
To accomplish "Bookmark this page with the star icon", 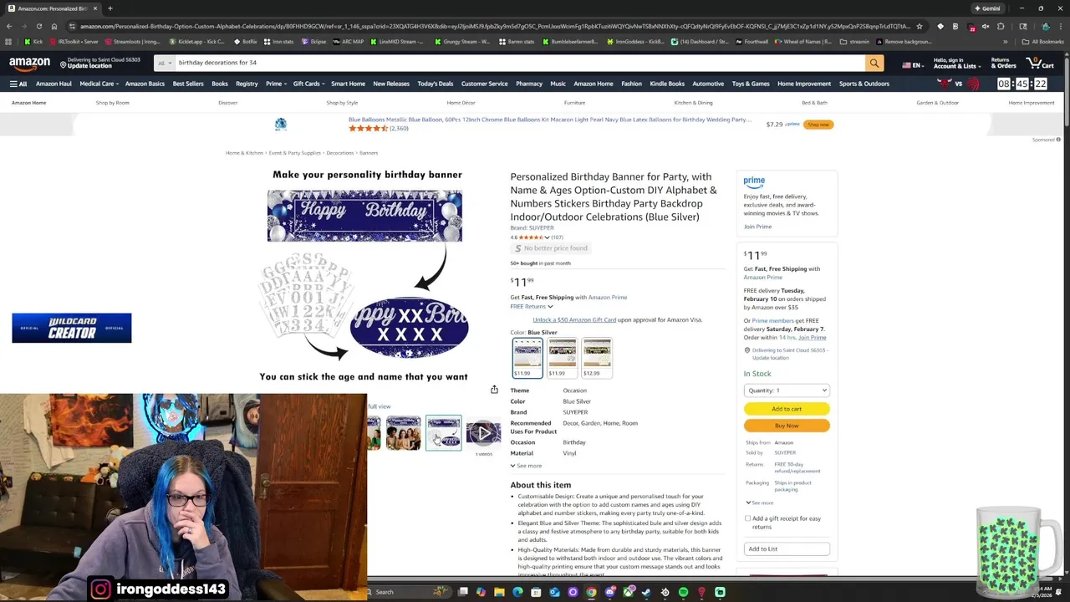I will 920,26.
